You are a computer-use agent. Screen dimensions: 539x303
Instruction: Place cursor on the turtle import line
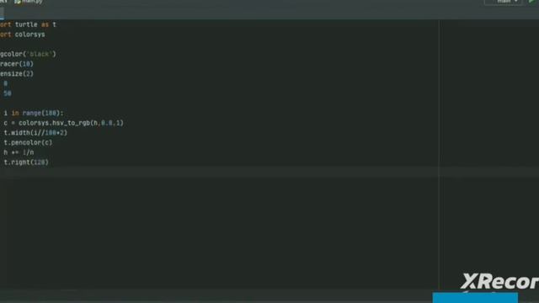tap(28, 24)
